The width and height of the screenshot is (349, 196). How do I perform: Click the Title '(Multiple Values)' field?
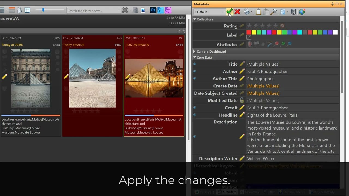(x=293, y=64)
